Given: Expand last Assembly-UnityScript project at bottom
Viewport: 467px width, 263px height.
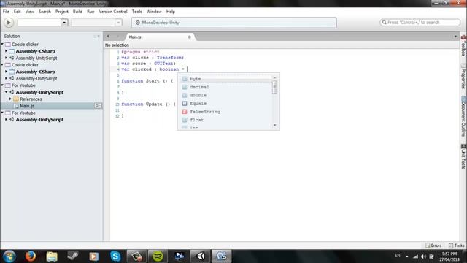Looking at the screenshot, I should (x=6, y=120).
